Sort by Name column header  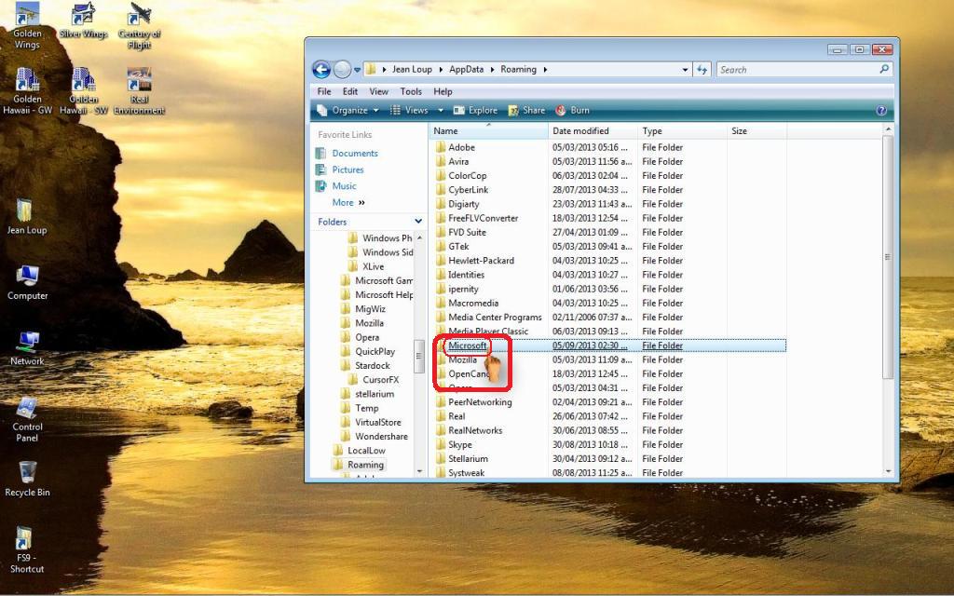pos(488,130)
